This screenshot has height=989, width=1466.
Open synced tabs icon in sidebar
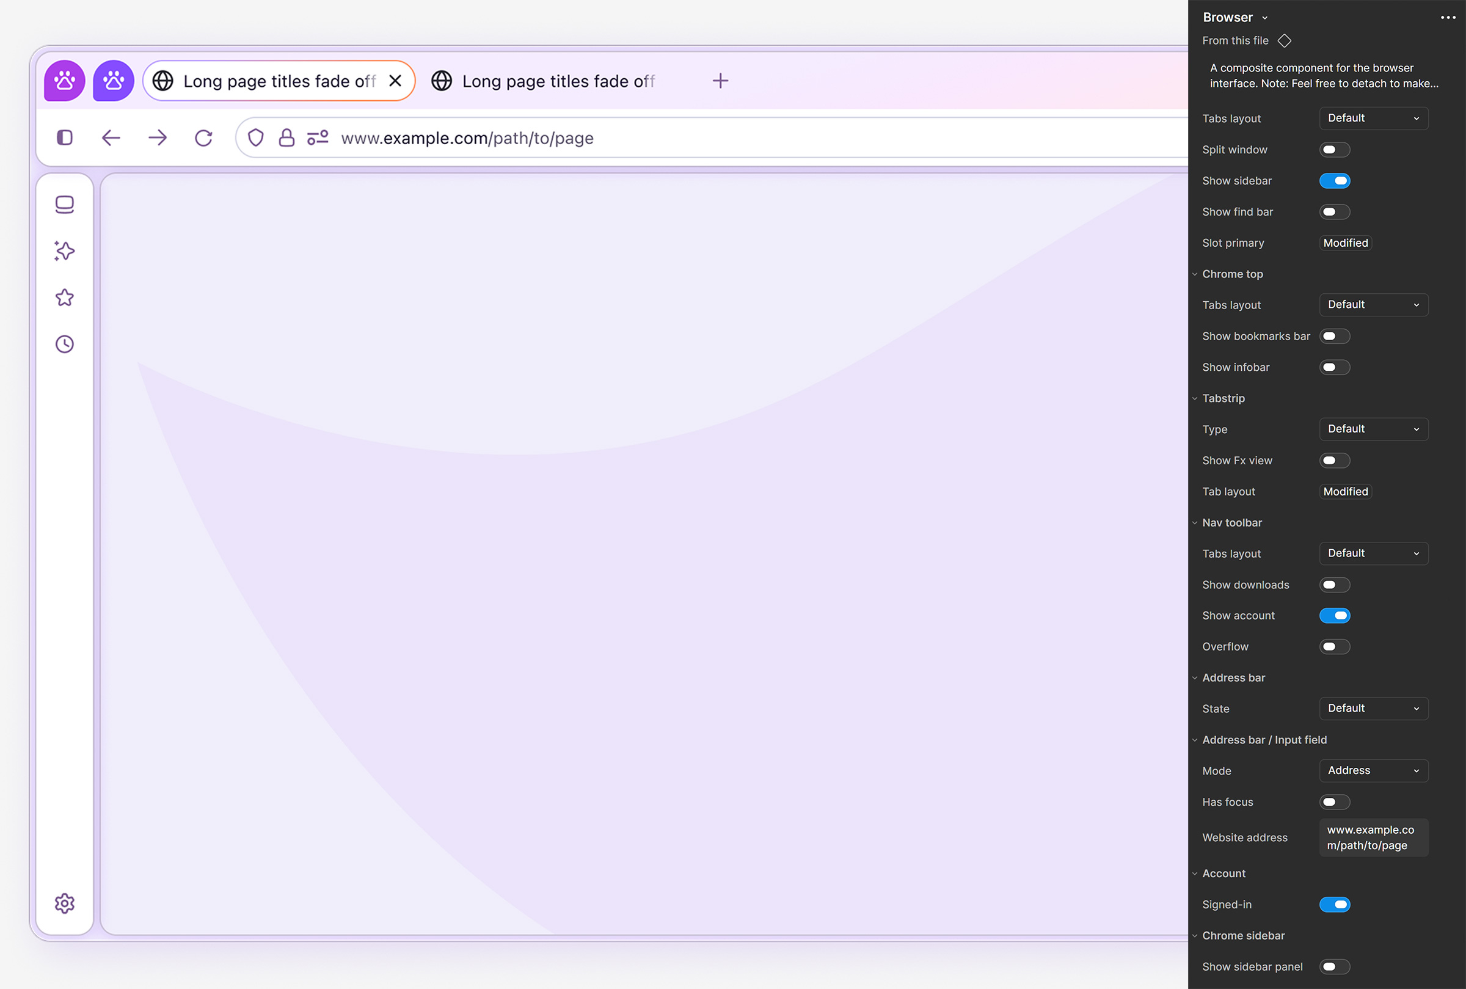click(x=64, y=205)
